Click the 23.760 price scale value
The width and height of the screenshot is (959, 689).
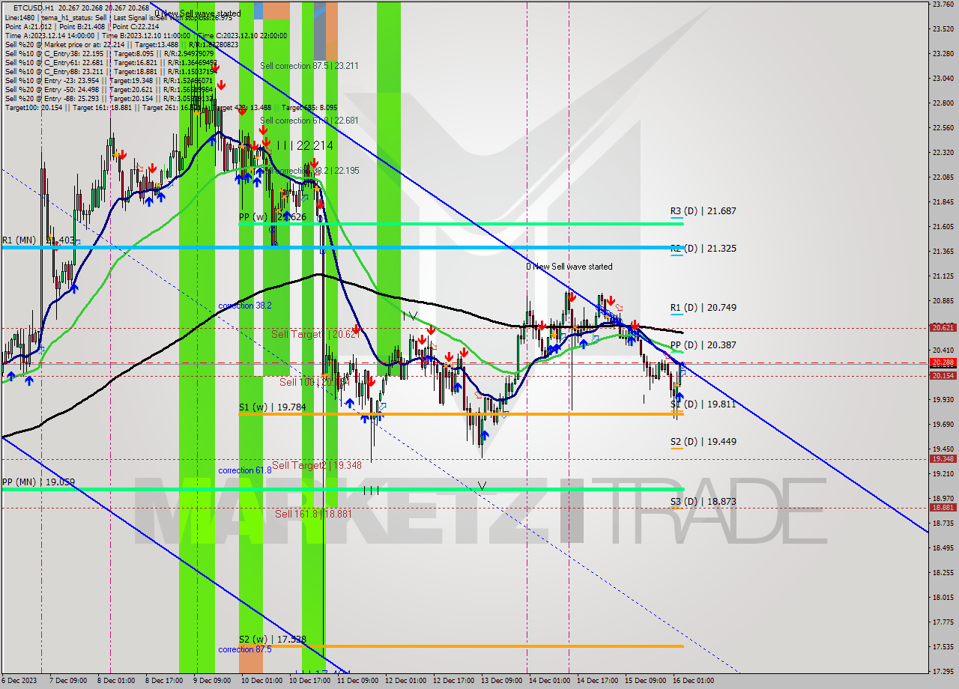coord(943,4)
